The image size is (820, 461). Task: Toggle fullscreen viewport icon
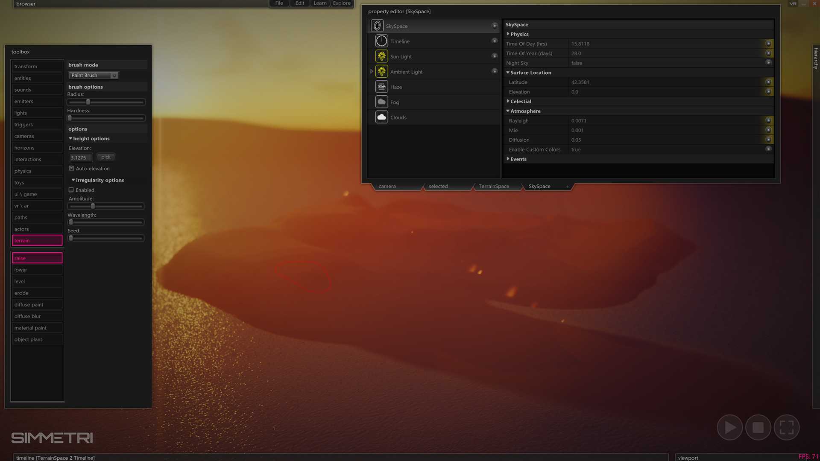click(x=787, y=427)
